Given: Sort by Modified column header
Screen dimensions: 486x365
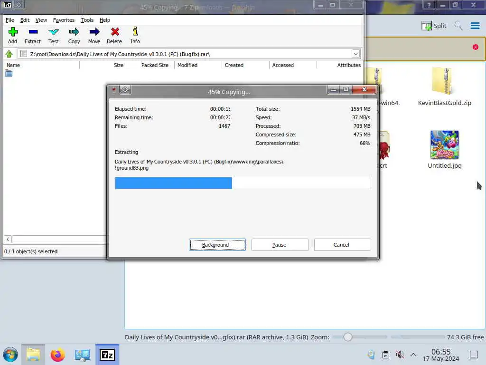Looking at the screenshot, I should point(198,65).
